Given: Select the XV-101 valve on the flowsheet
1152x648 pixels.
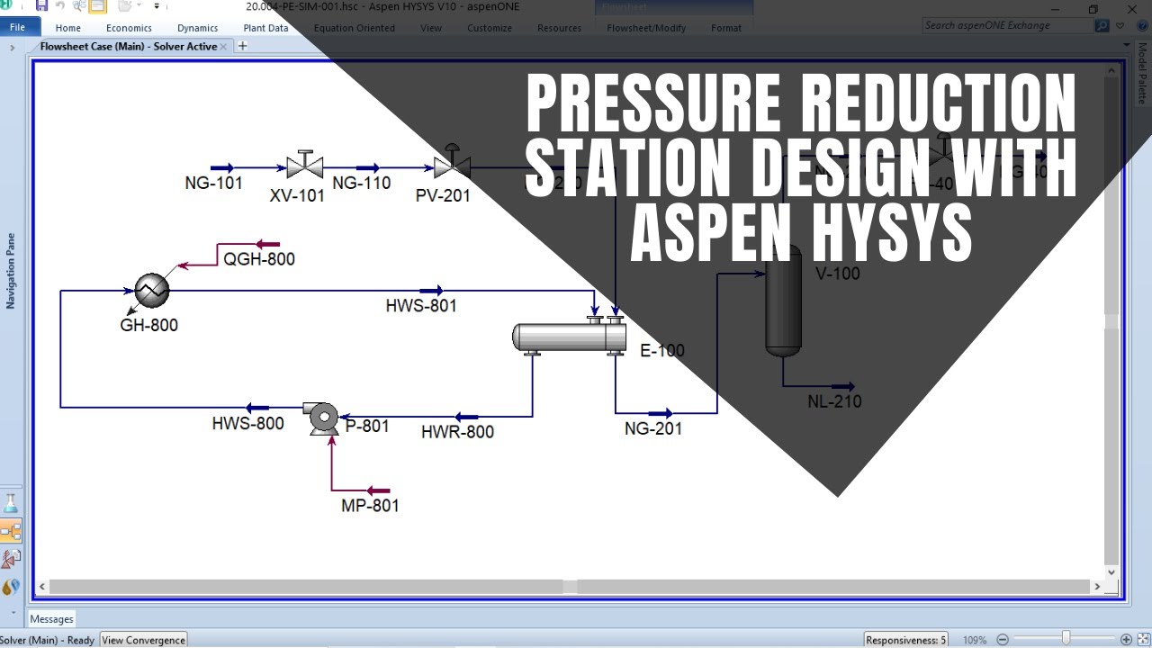Looking at the screenshot, I should coord(305,165).
